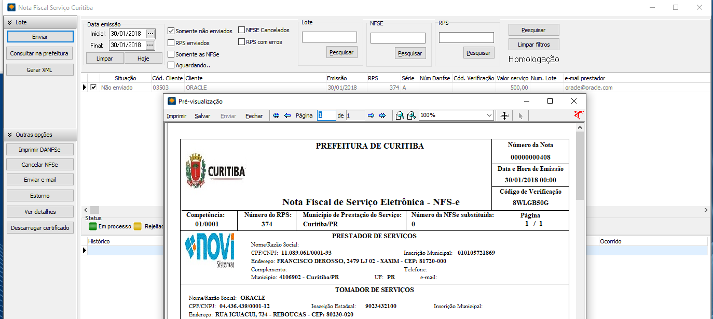
Task: Click the Emissão column header
Action: click(x=346, y=78)
